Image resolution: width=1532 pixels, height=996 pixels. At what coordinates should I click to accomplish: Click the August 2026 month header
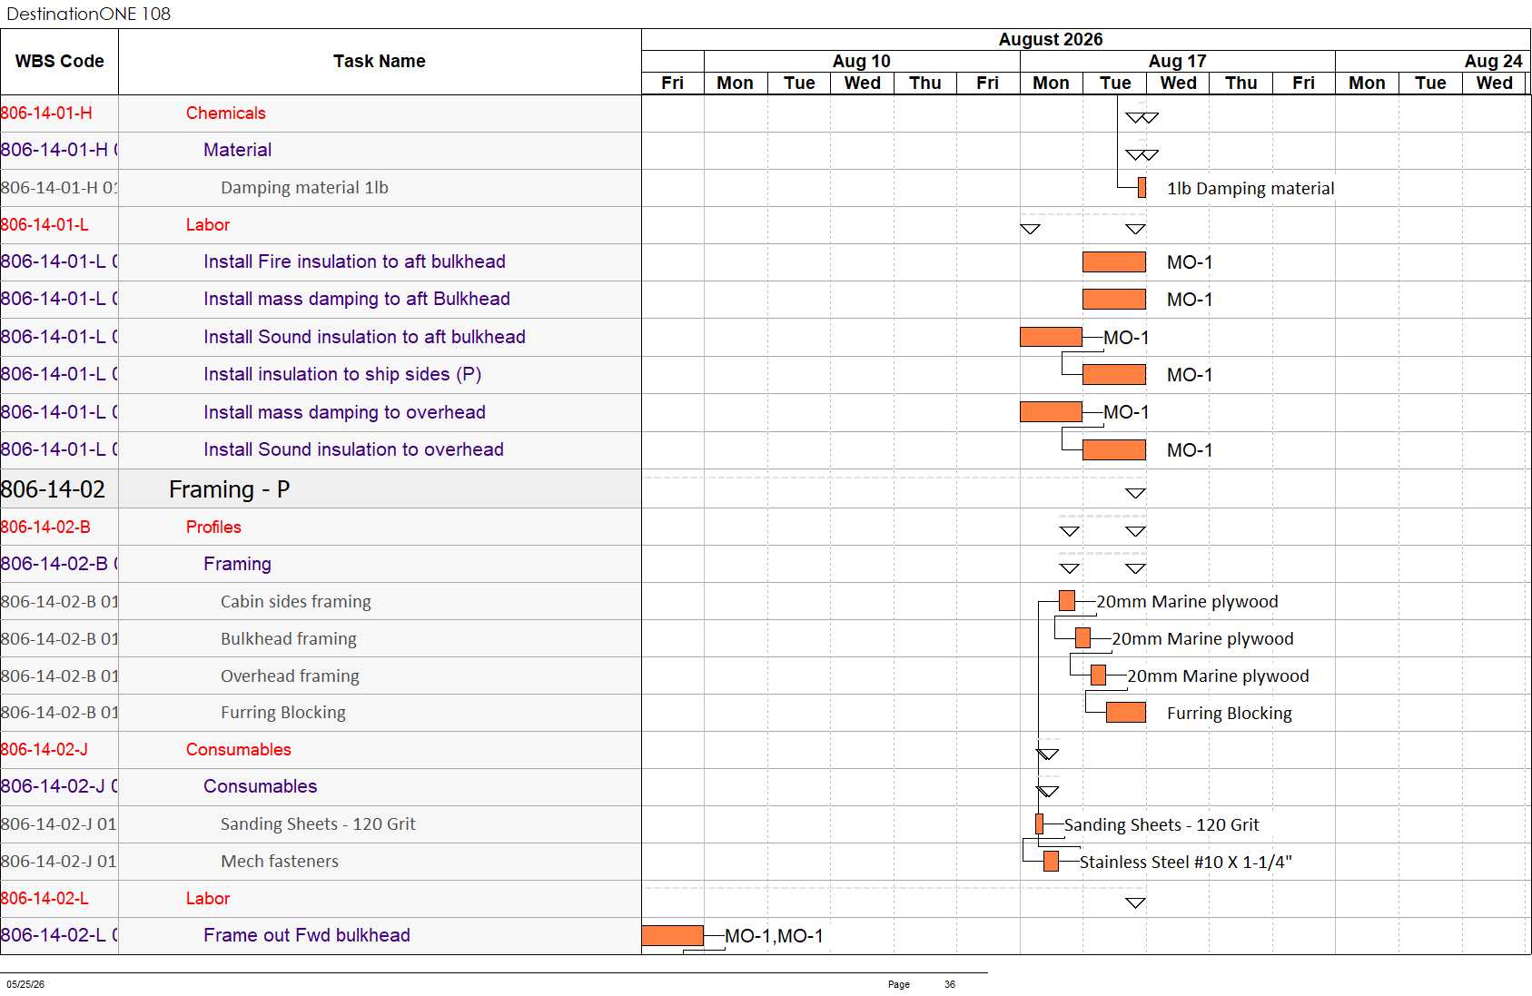coord(1051,39)
